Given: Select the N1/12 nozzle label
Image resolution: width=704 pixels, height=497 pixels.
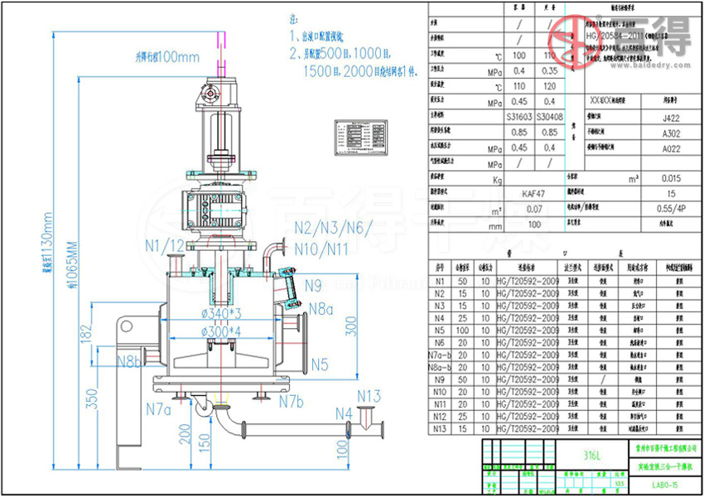Looking at the screenshot, I should tap(164, 245).
